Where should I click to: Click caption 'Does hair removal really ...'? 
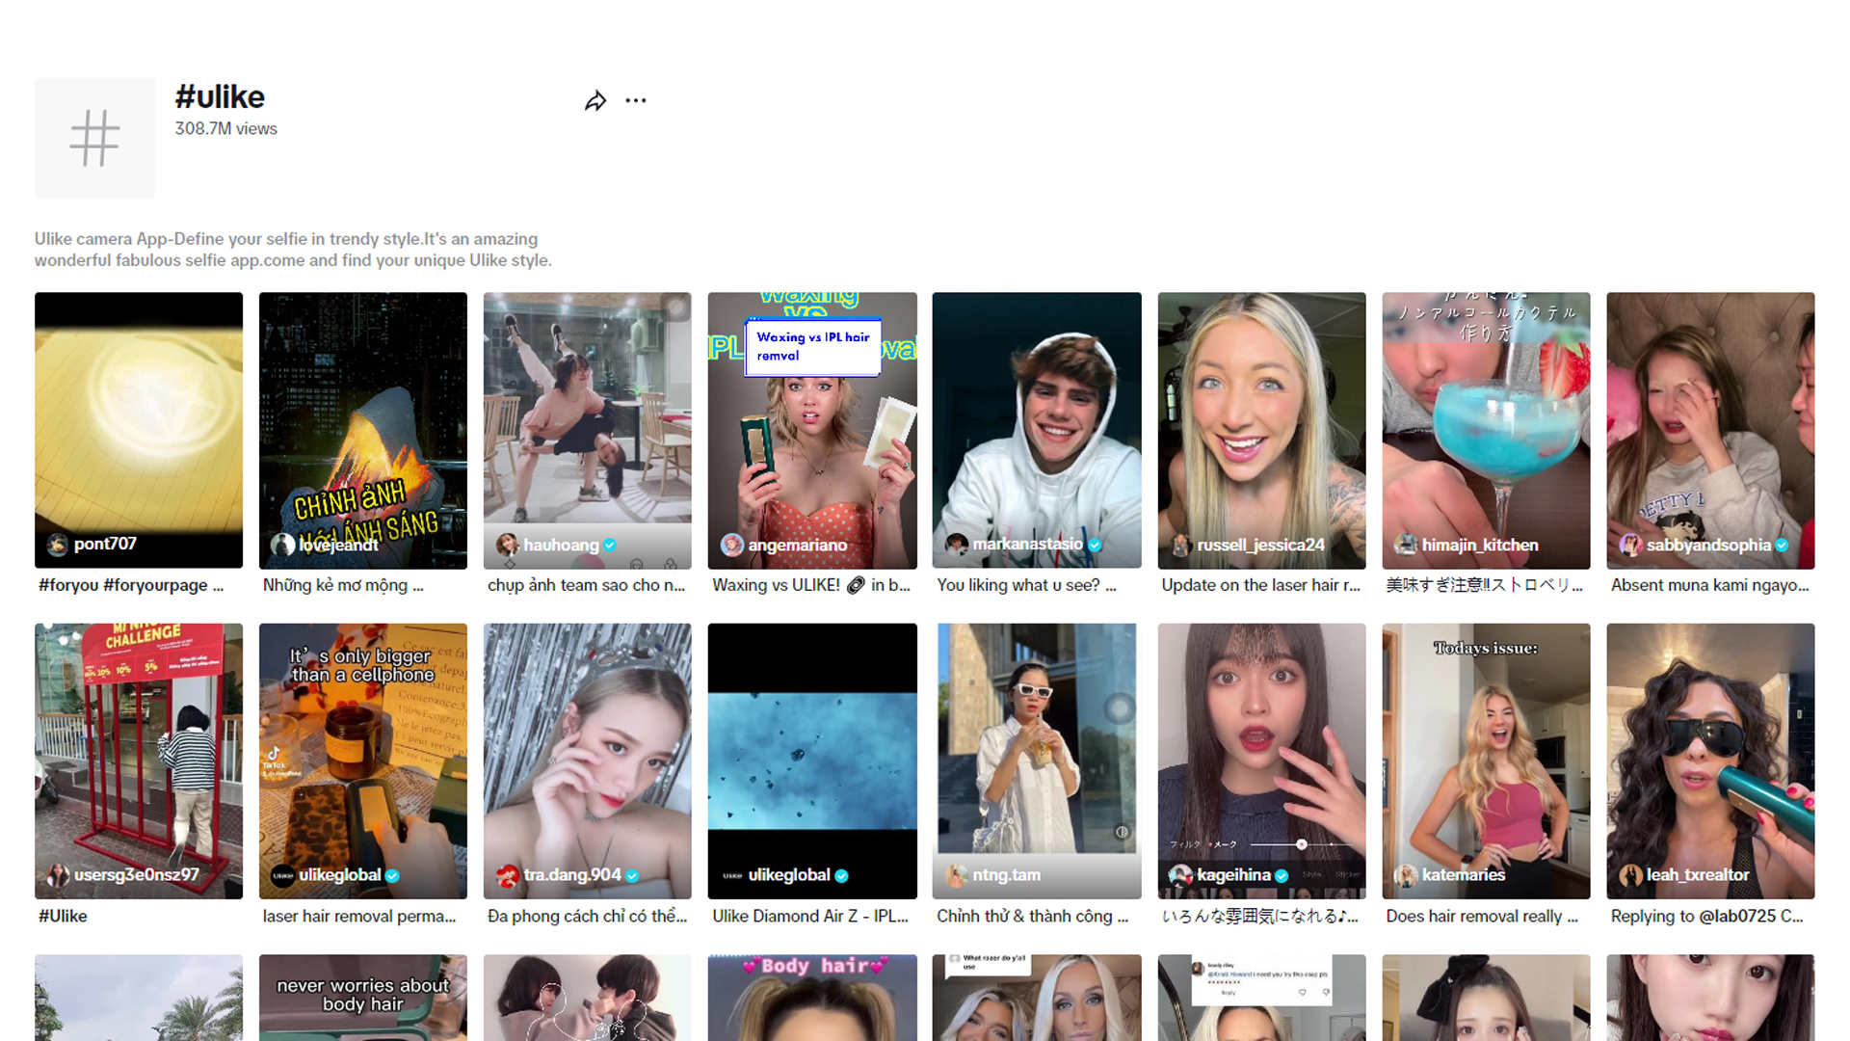tap(1481, 917)
